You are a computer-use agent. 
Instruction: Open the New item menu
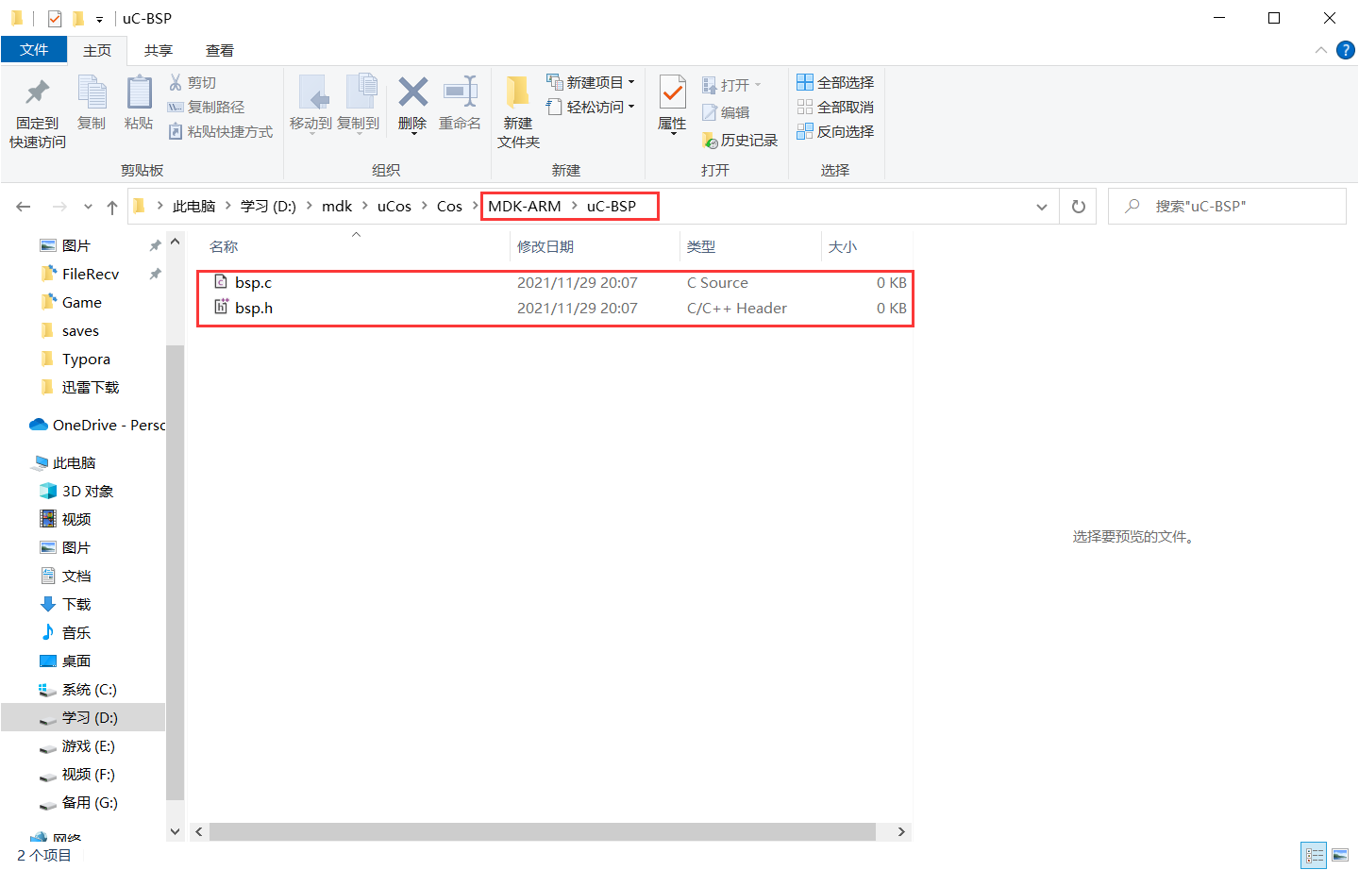point(591,83)
